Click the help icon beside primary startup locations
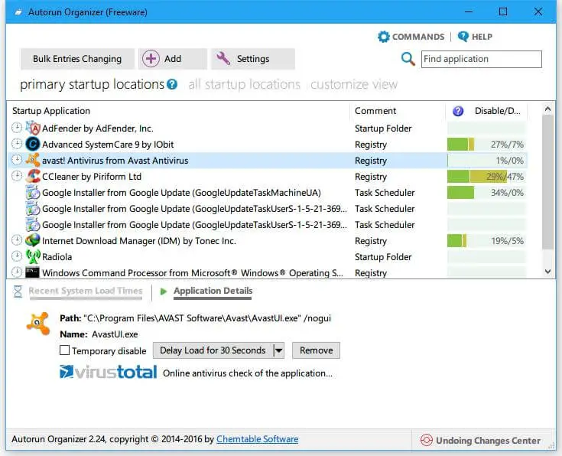Screen dimensions: 562x456 pos(172,84)
